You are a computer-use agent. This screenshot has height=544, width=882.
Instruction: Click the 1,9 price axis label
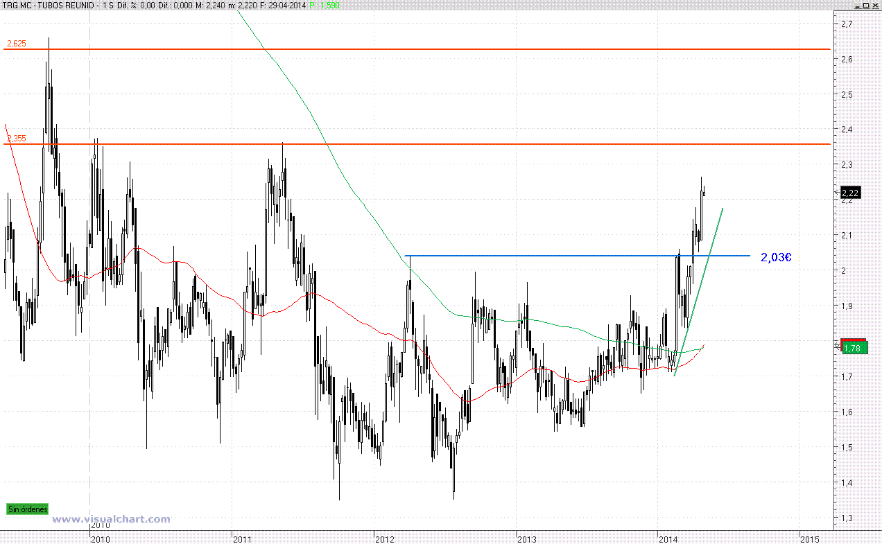(x=846, y=306)
